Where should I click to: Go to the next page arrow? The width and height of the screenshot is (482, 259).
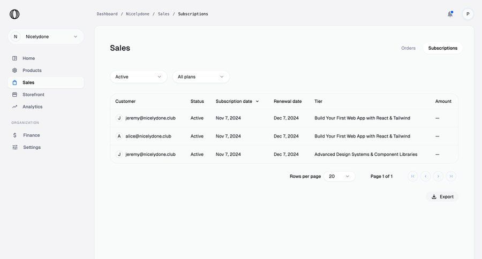pos(438,177)
